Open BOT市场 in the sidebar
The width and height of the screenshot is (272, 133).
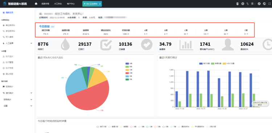pos(8,68)
